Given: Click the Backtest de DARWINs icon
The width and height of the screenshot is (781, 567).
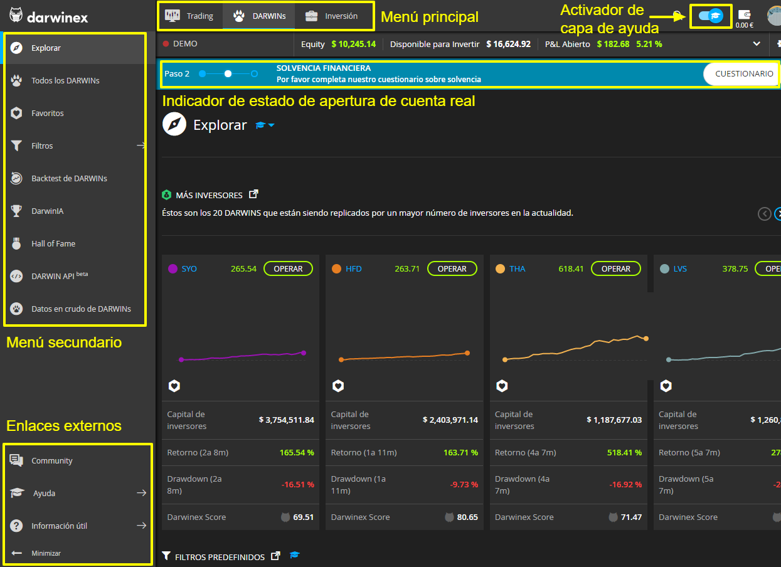Looking at the screenshot, I should (17, 178).
